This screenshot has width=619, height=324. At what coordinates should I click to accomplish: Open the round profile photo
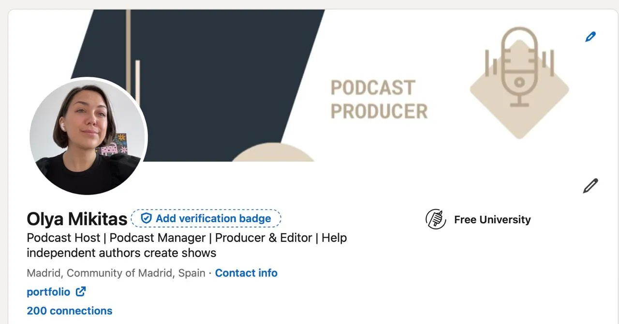pyautogui.click(x=88, y=137)
